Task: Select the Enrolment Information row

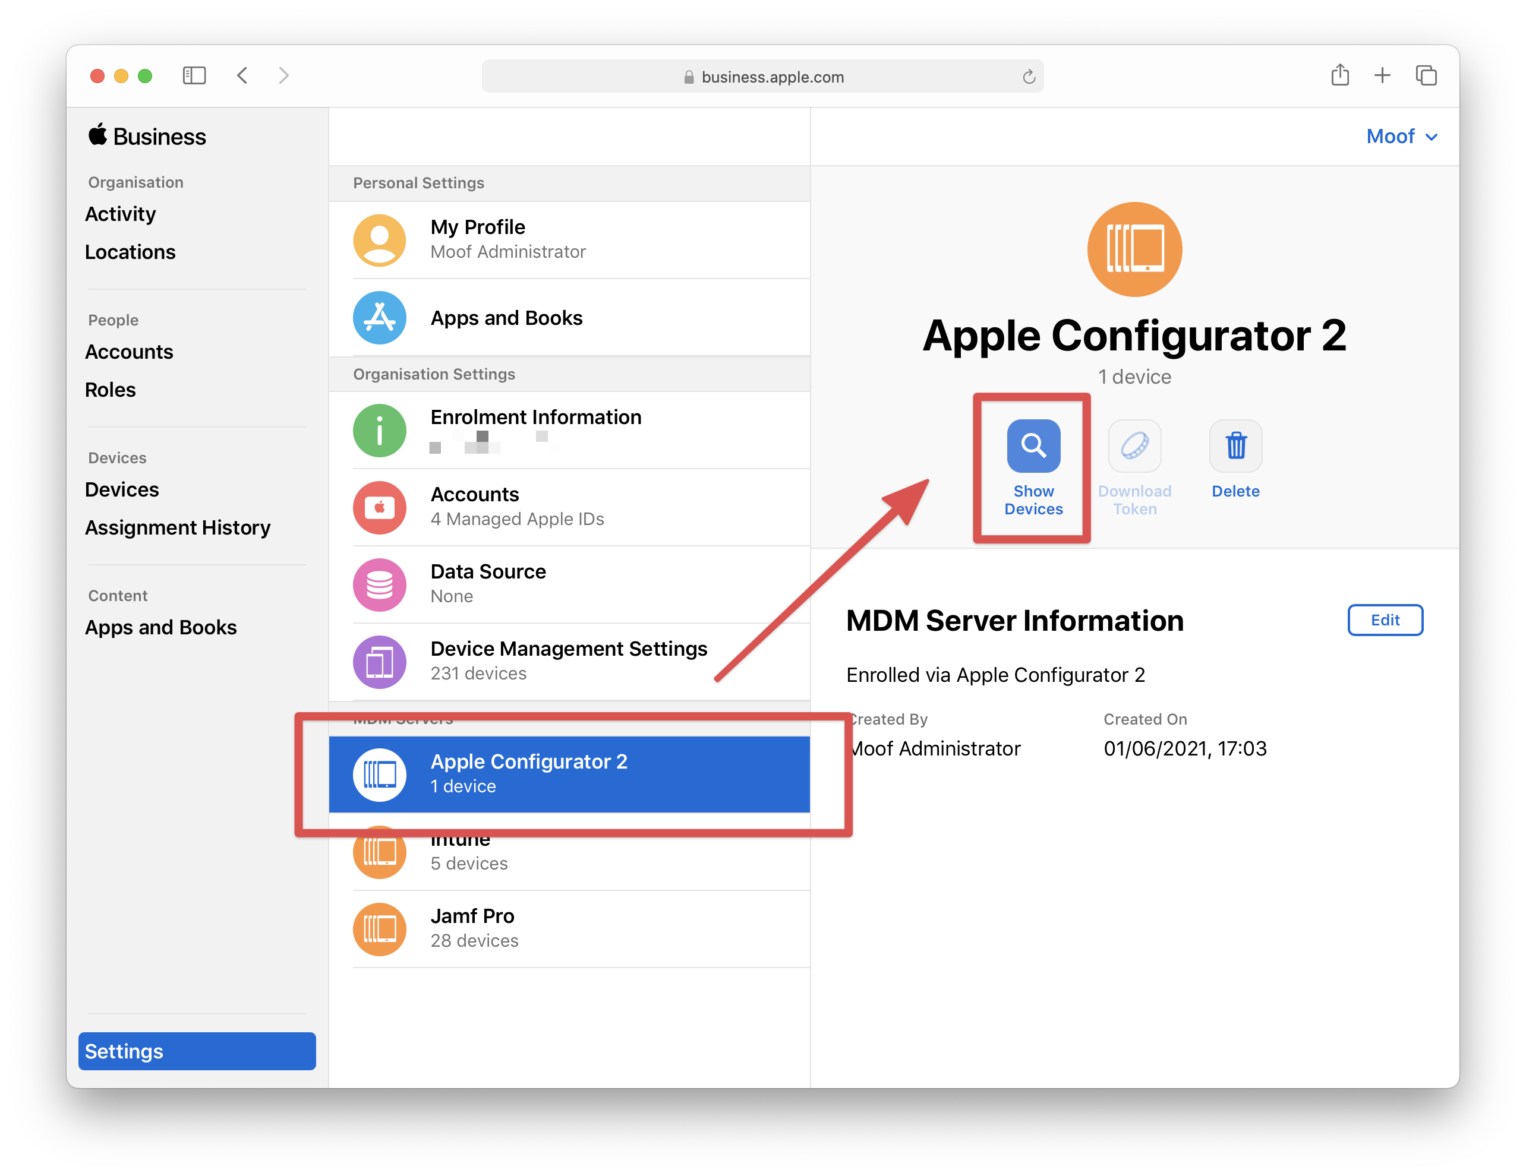Action: pos(569,430)
